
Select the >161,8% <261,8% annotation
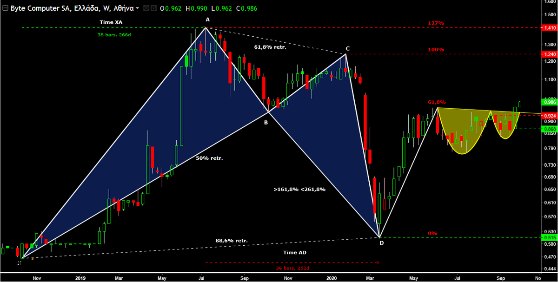tap(299, 189)
